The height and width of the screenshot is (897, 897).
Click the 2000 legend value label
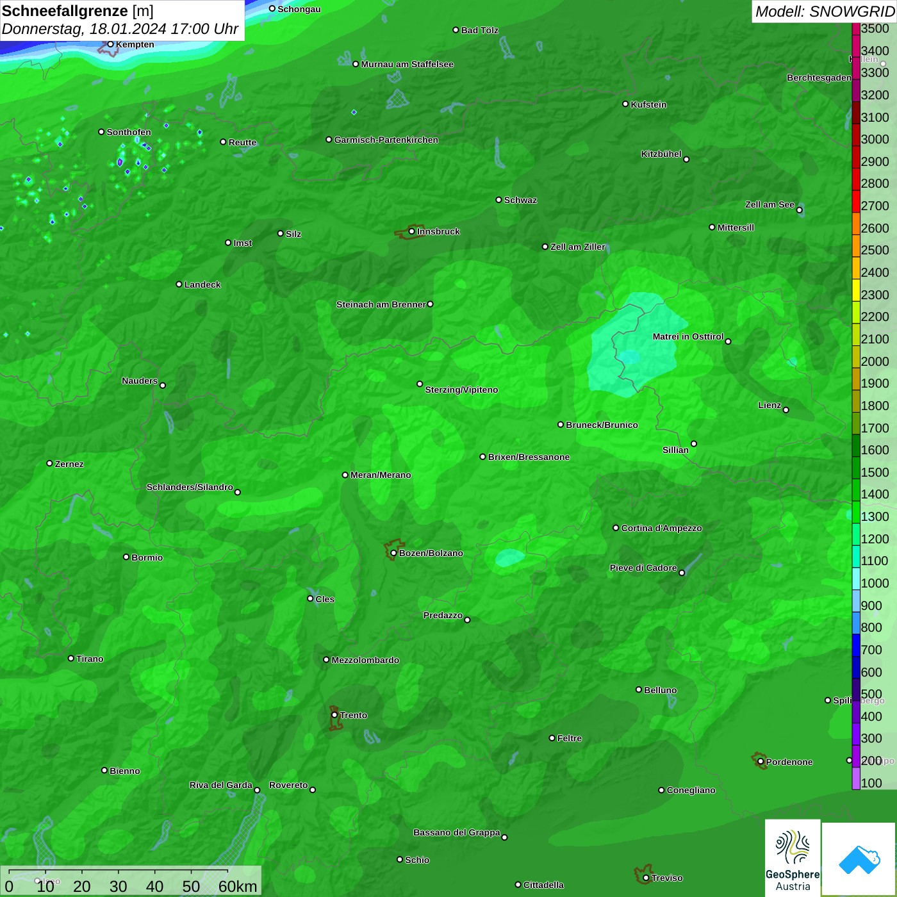[x=875, y=361]
